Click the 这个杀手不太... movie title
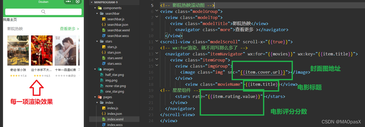The height and width of the screenshot is (127, 365). [x=41, y=70]
